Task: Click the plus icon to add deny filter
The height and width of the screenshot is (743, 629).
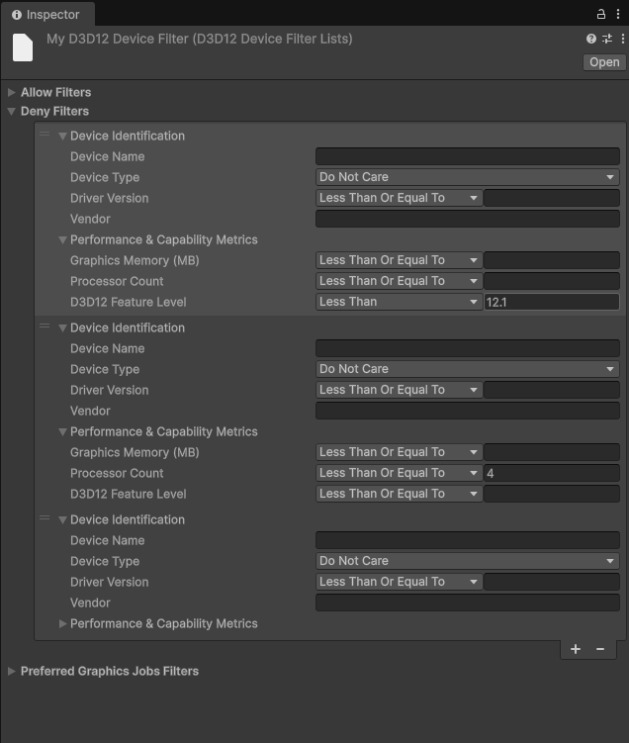Action: coord(576,649)
